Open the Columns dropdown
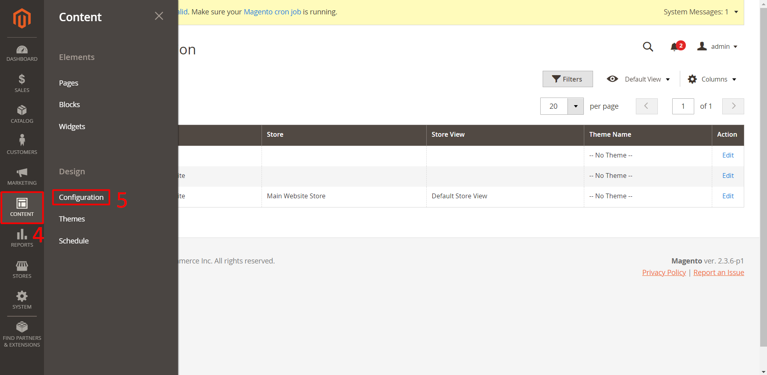Viewport: 767px width, 375px height. click(712, 79)
